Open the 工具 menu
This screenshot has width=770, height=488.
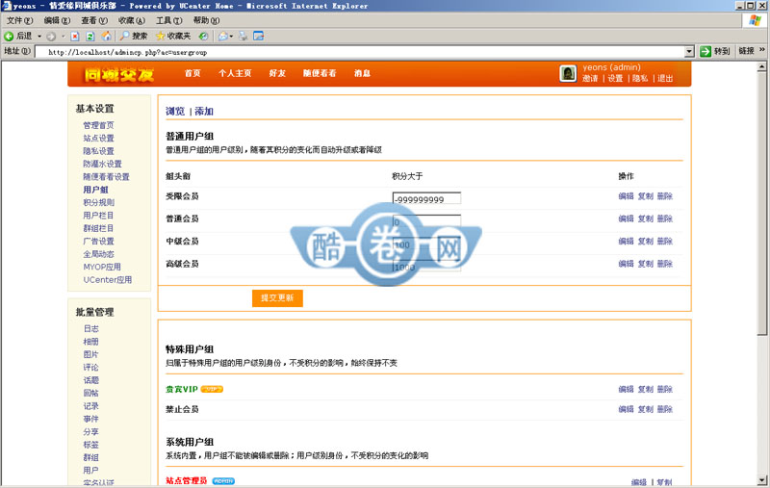[168, 20]
